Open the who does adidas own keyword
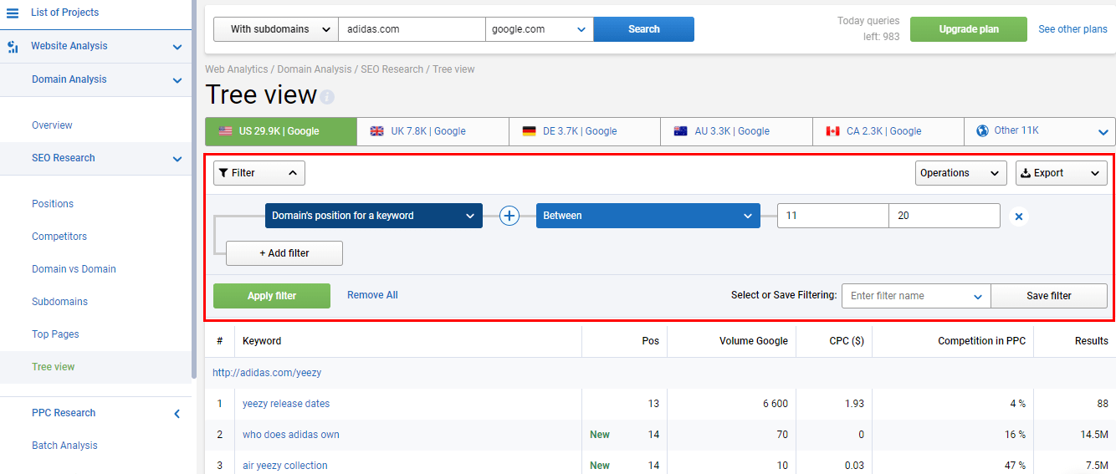The width and height of the screenshot is (1116, 474). 291,435
